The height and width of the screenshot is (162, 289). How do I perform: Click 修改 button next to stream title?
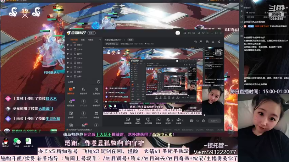click(x=130, y=40)
